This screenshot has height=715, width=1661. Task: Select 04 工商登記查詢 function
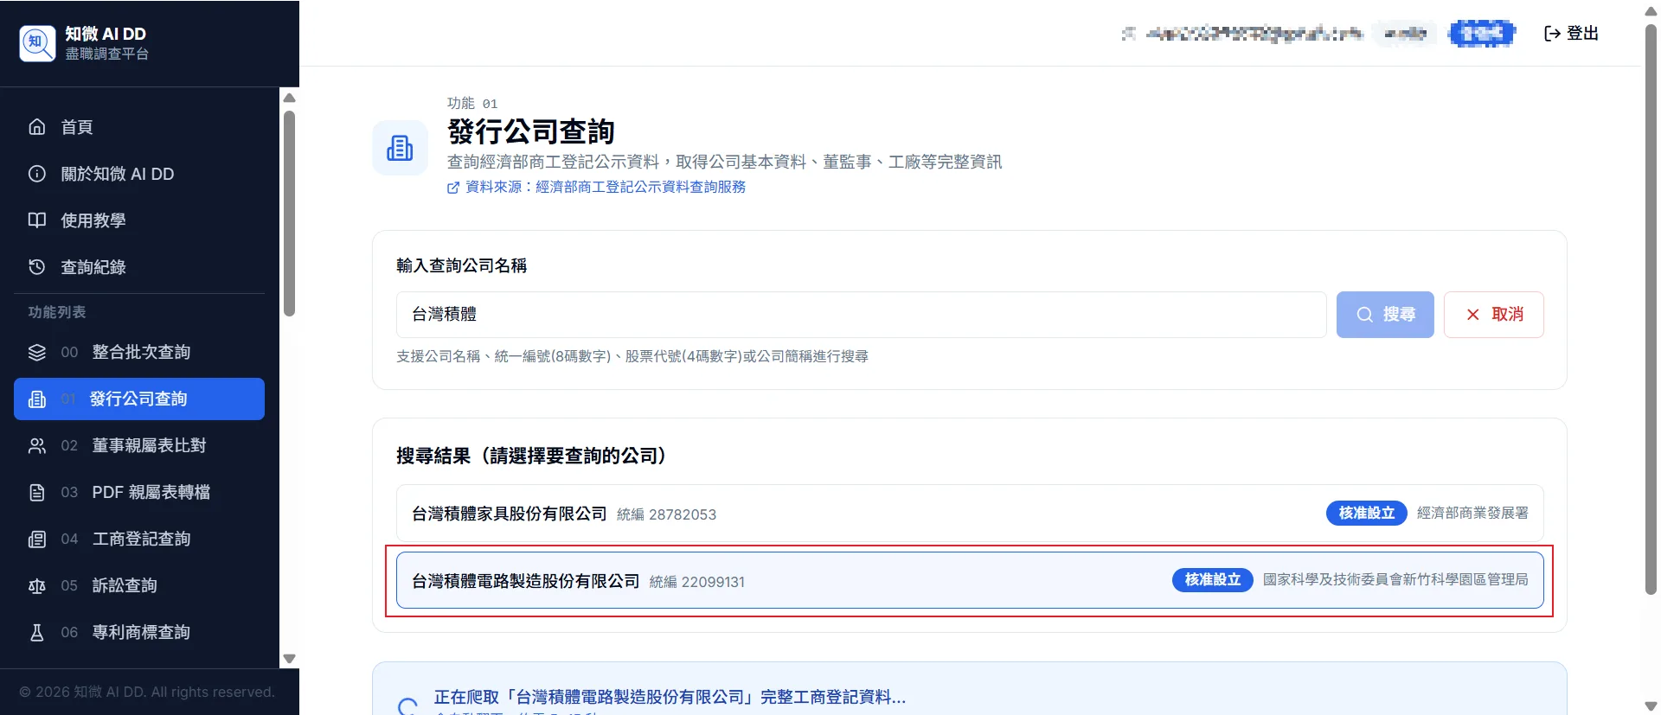[x=139, y=539]
